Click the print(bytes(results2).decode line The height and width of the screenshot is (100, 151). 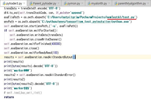pyautogui.click(x=31, y=84)
